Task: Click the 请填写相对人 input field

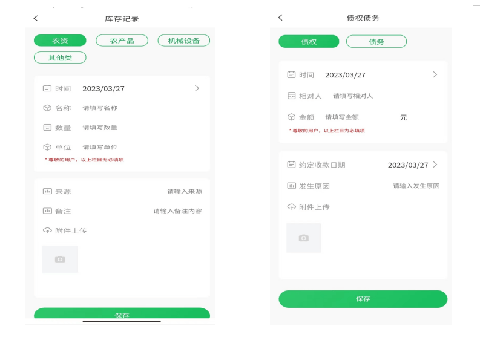Action: (x=353, y=96)
